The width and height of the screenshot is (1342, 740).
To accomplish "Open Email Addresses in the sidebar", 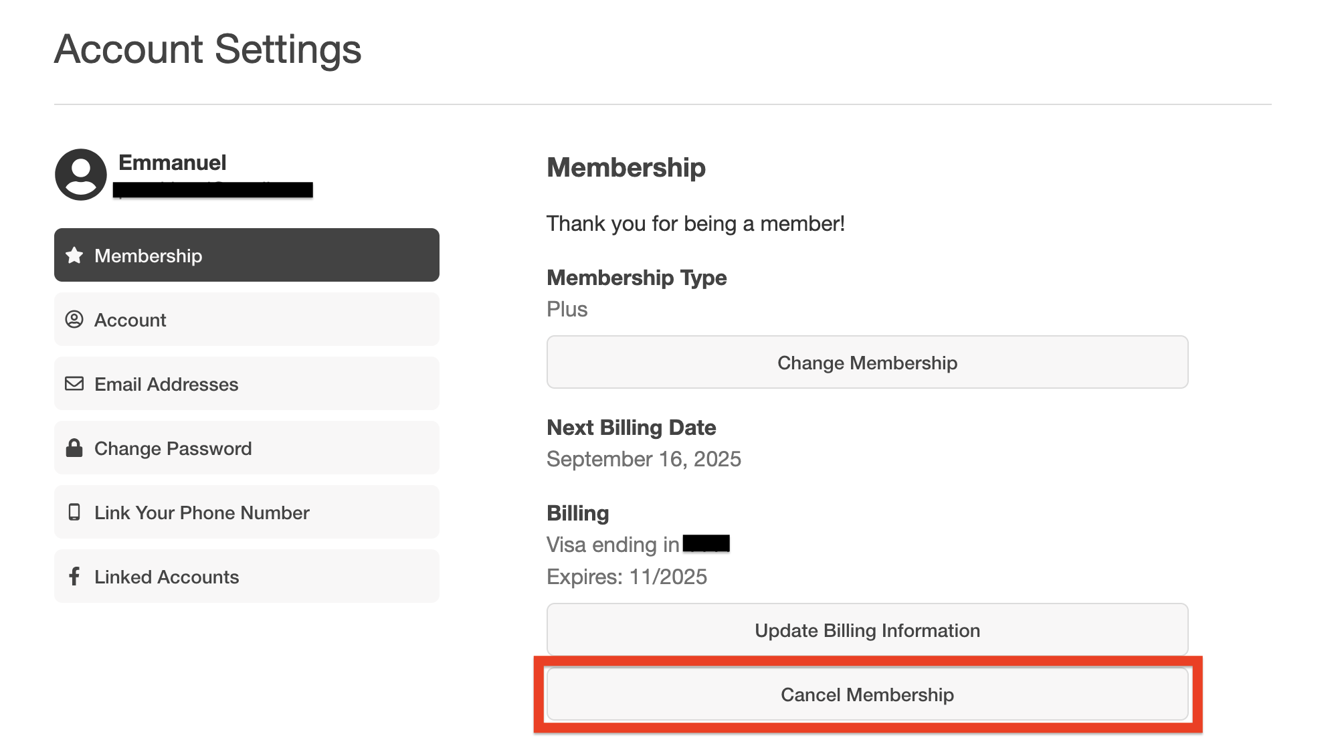I will coord(247,383).
